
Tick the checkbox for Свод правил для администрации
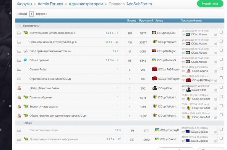(221, 50)
